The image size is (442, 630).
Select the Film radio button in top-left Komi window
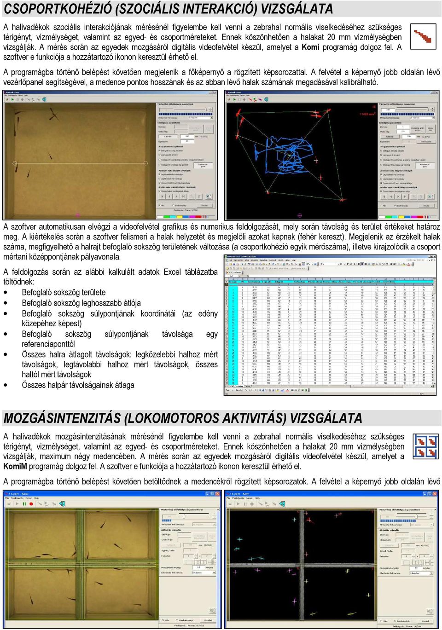coord(160,205)
